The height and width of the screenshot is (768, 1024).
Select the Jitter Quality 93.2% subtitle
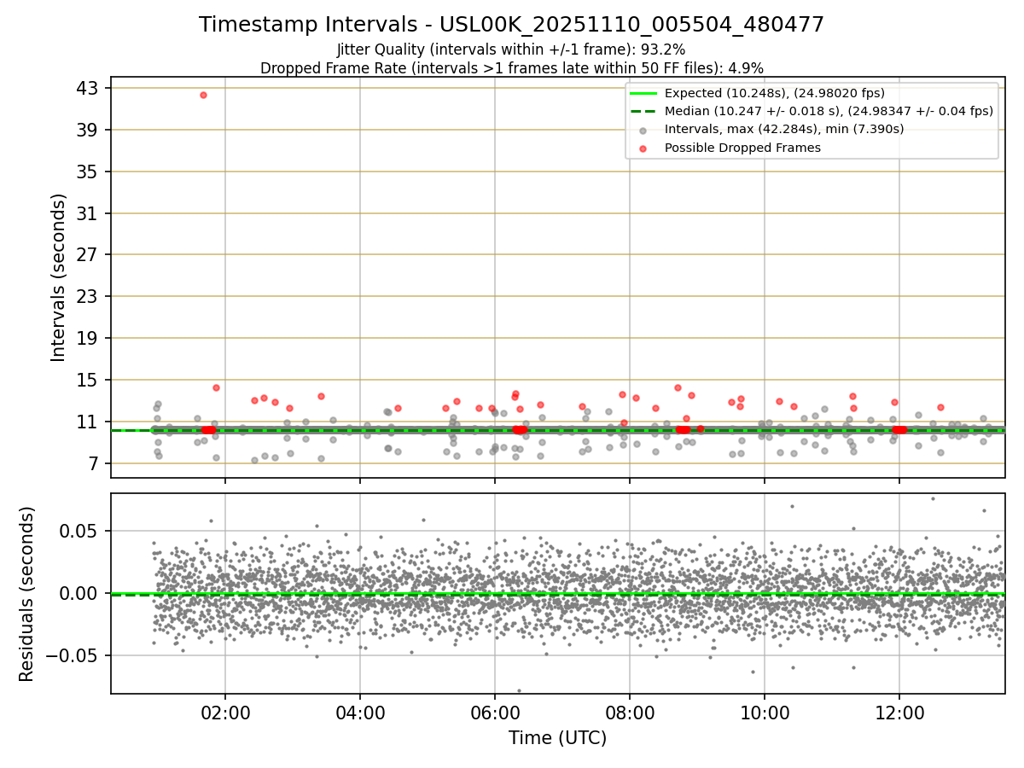tap(511, 49)
